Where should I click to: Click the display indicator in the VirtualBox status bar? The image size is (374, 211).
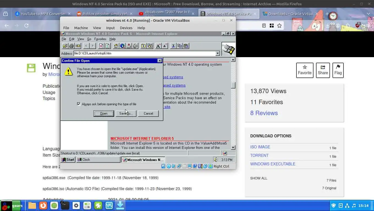[x=189, y=166]
